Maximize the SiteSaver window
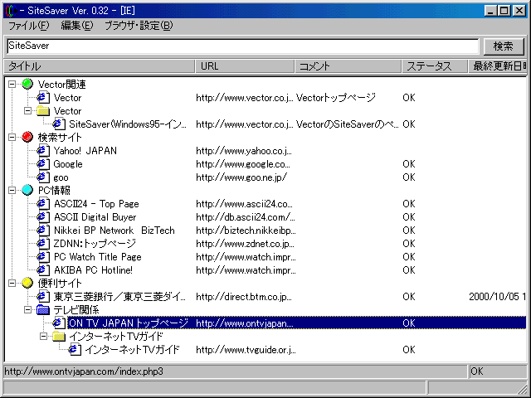Image resolution: width=531 pixels, height=398 pixels. (504, 11)
